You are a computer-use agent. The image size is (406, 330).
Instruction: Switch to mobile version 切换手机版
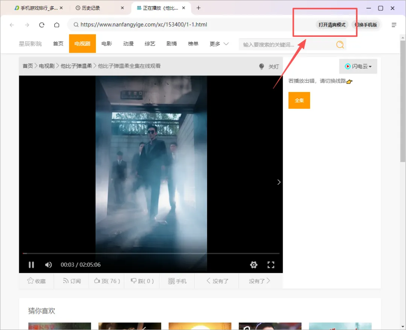pyautogui.click(x=366, y=25)
